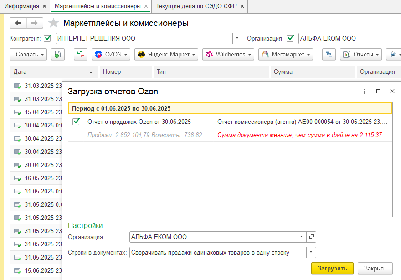Open the Отчеты dropdown menu
The width and height of the screenshot is (401, 280).
[x=360, y=55]
